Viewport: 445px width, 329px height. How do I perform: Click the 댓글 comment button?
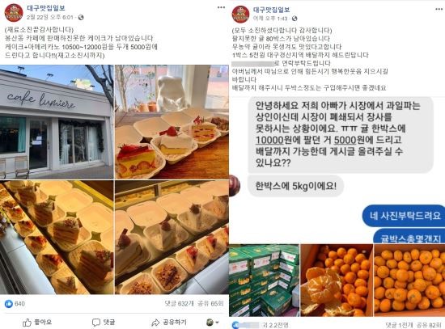[x=104, y=323]
